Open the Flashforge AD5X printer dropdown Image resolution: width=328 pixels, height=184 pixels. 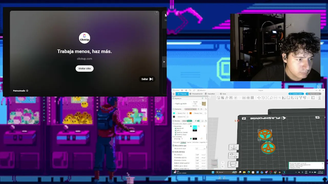(182, 104)
